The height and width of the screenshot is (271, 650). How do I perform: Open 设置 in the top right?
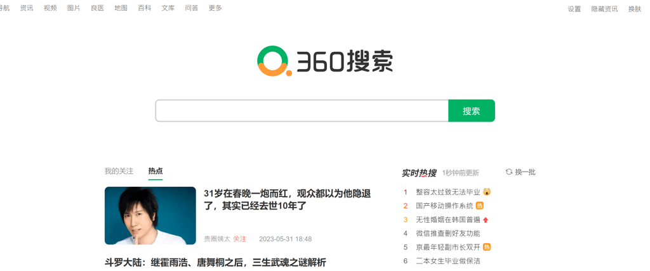tap(574, 9)
